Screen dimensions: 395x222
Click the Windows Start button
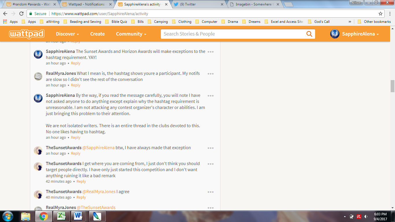tap(8, 216)
